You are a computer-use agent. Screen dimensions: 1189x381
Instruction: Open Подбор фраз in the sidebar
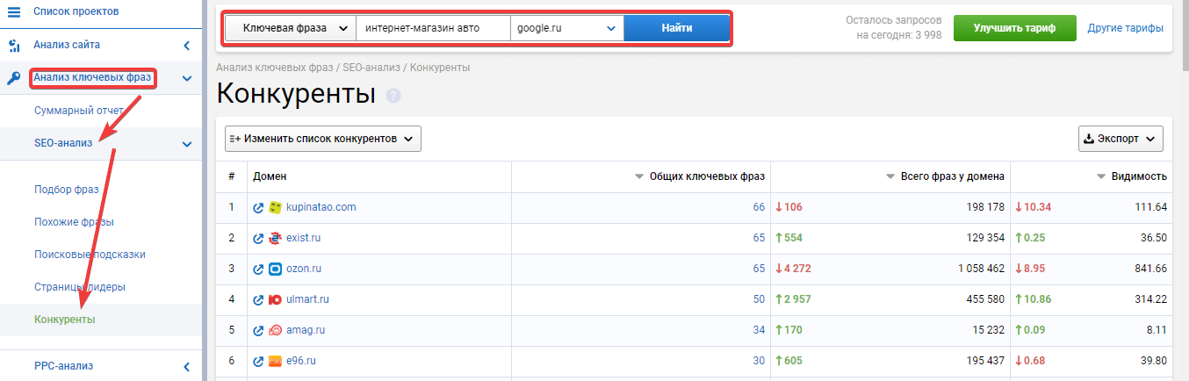pos(66,189)
